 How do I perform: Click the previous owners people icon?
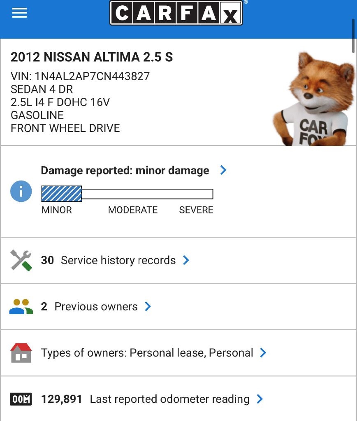point(21,307)
